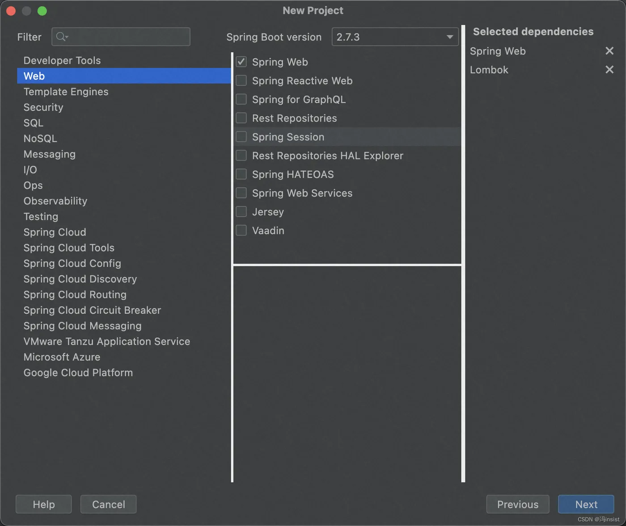
Task: Open the Spring Boot version dropdown
Action: pos(395,37)
